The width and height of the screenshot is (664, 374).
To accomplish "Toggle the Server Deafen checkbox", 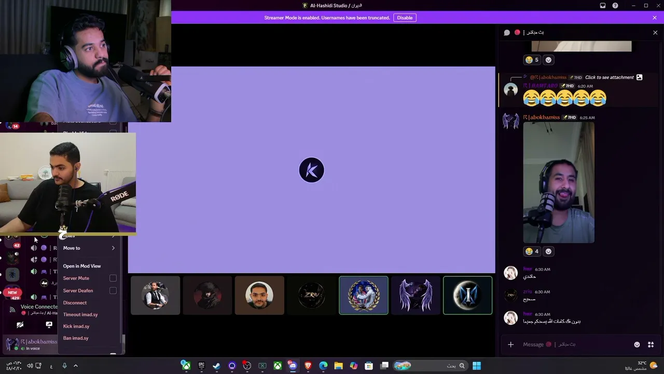I will (113, 291).
